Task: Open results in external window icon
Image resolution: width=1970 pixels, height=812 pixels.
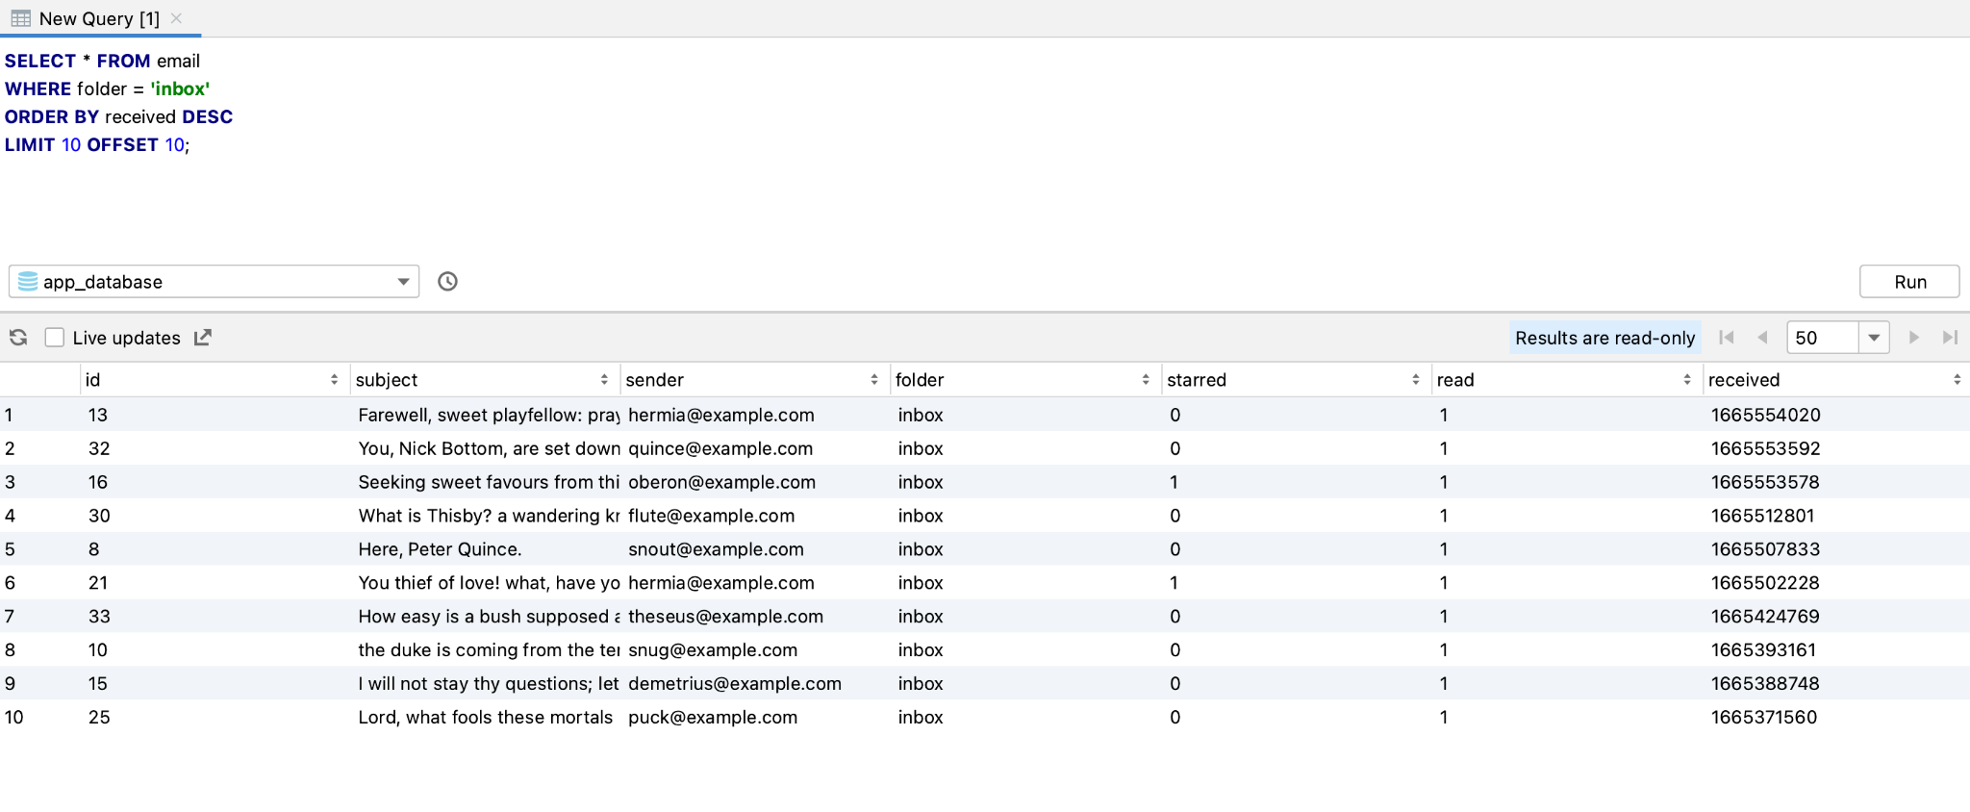Action: click(203, 338)
